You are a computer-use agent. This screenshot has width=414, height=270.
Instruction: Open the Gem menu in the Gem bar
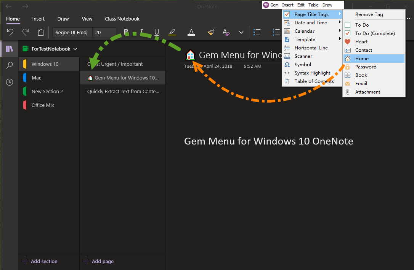coord(271,5)
